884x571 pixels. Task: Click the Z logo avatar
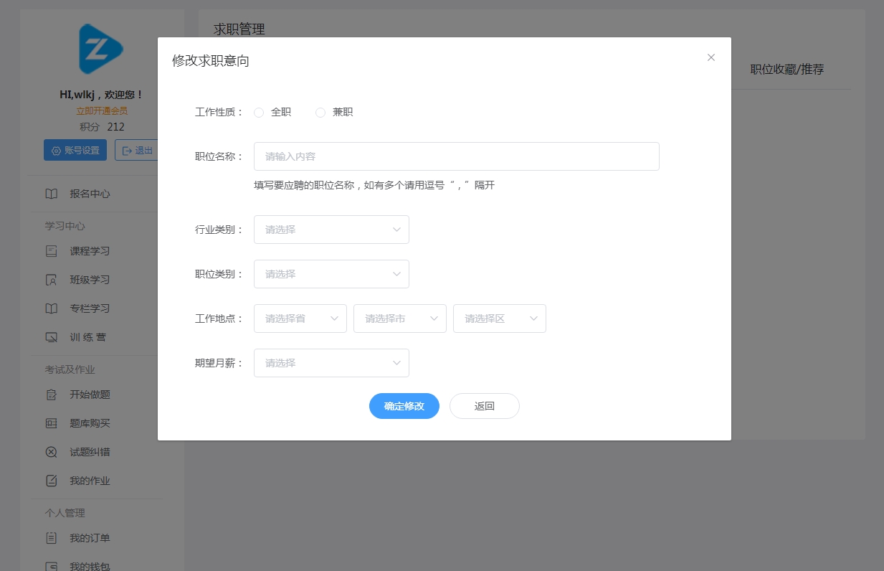coord(101,49)
